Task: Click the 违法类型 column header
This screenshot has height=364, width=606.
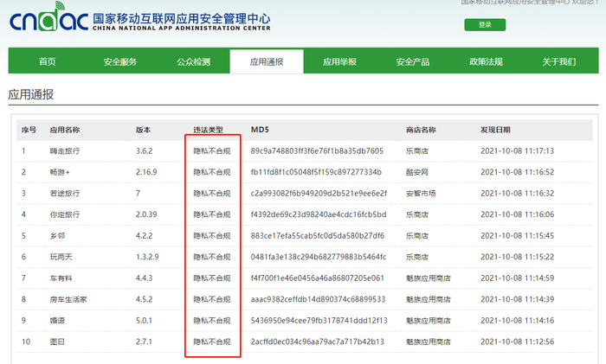Action: click(x=209, y=130)
